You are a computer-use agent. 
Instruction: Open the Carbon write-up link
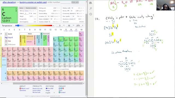pos(27,11)
